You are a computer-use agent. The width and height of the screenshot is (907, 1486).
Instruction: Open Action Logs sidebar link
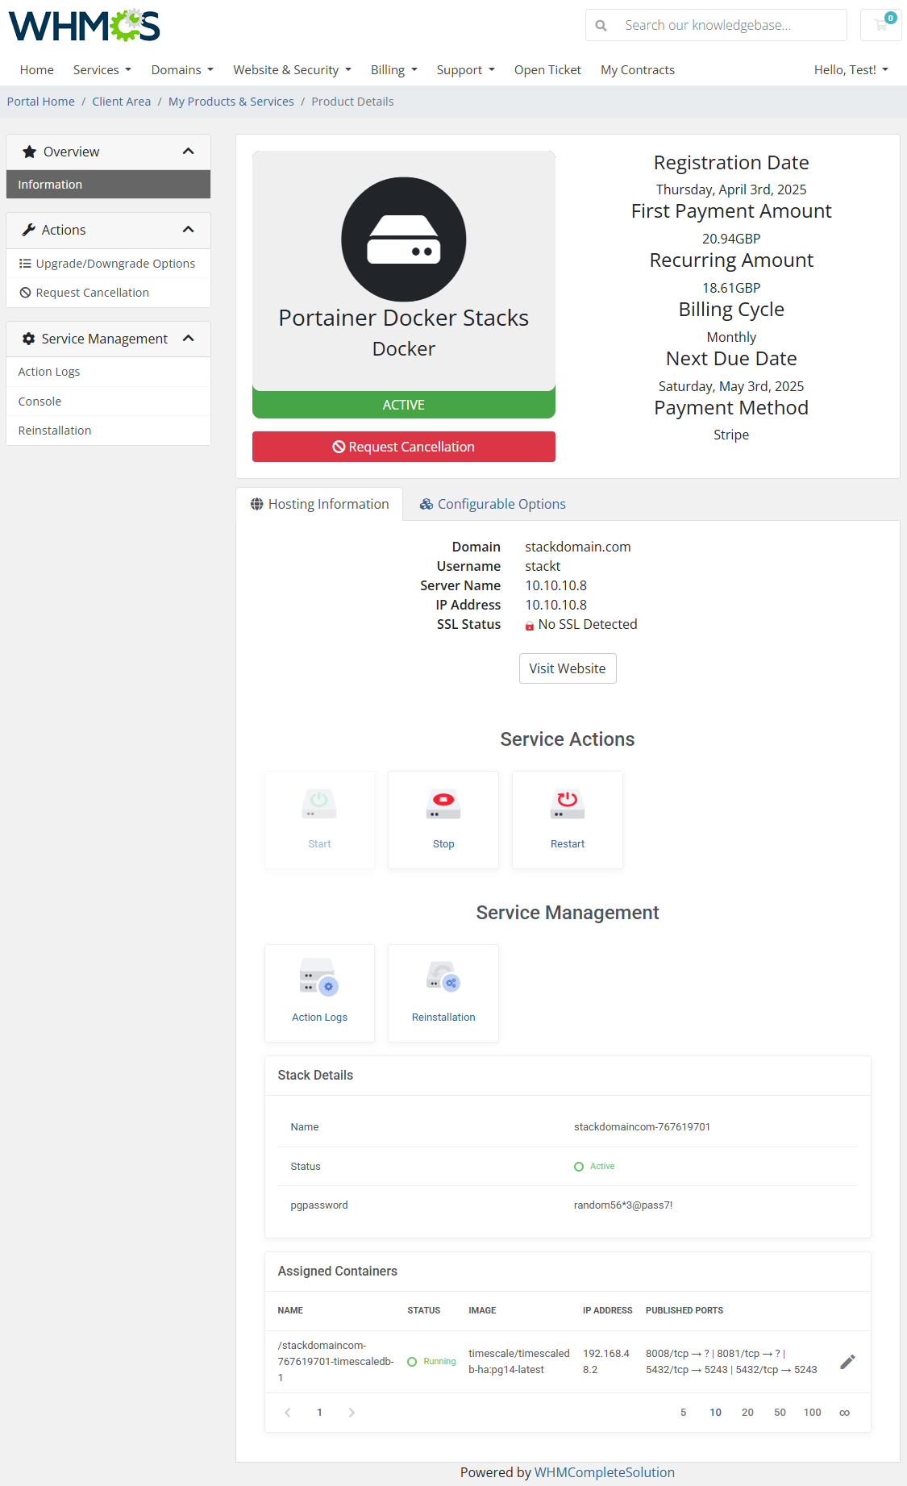[x=108, y=372]
